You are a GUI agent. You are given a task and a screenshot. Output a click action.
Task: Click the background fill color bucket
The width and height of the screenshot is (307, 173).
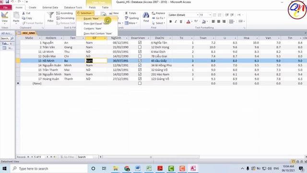[x=204, y=21]
